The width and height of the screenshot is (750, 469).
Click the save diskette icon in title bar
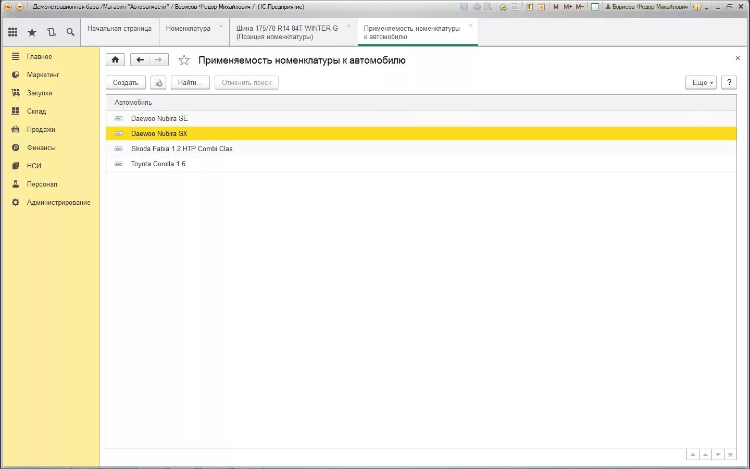point(464,7)
